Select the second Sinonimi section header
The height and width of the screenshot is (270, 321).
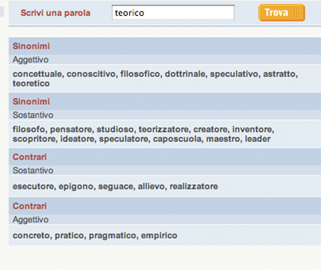[x=31, y=101]
